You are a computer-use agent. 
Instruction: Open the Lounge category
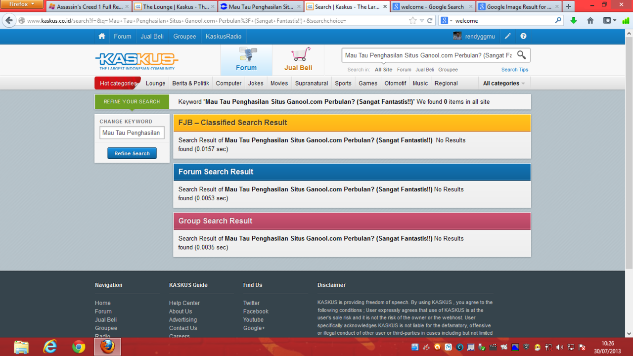155,83
